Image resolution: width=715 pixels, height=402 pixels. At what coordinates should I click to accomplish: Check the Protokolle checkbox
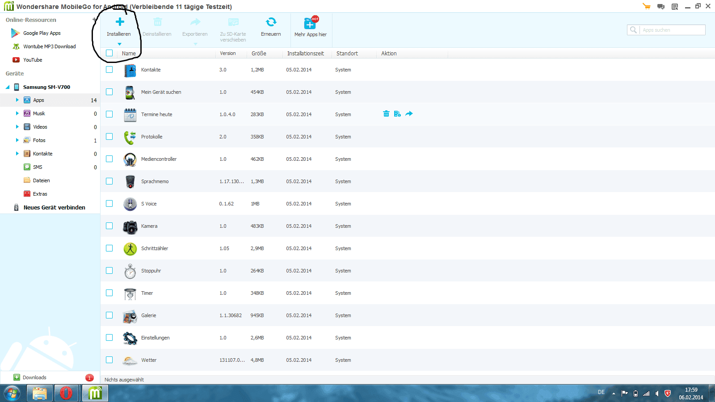pos(109,137)
